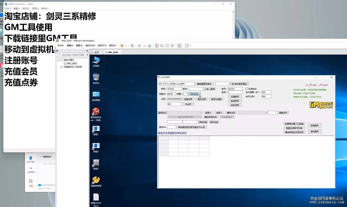Open the stretch display dropdown arrow
Screen dimensions: 347x207
click(x=190, y=46)
